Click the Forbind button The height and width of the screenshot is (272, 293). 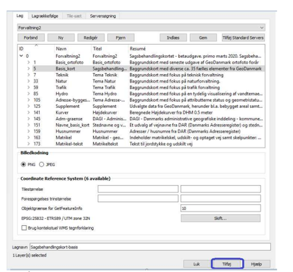[x=31, y=38]
